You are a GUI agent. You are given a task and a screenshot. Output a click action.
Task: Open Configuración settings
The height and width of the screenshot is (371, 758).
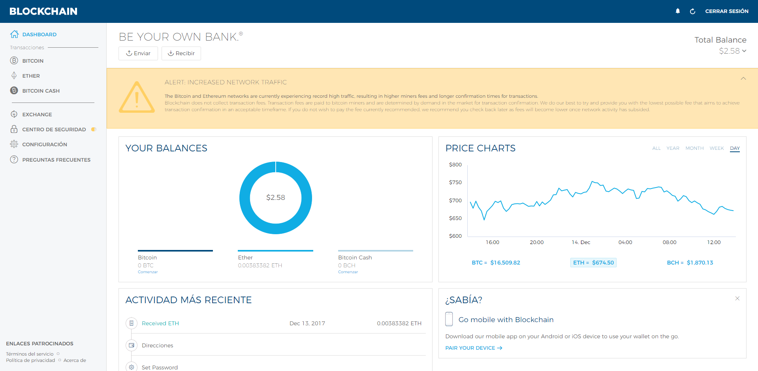[x=45, y=144]
